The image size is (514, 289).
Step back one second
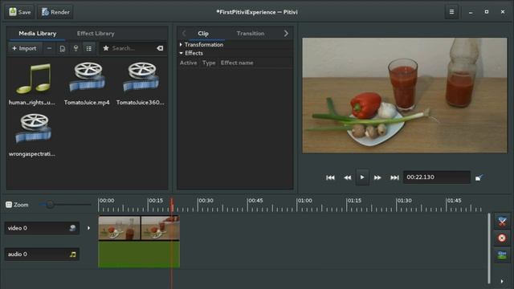[x=348, y=177]
